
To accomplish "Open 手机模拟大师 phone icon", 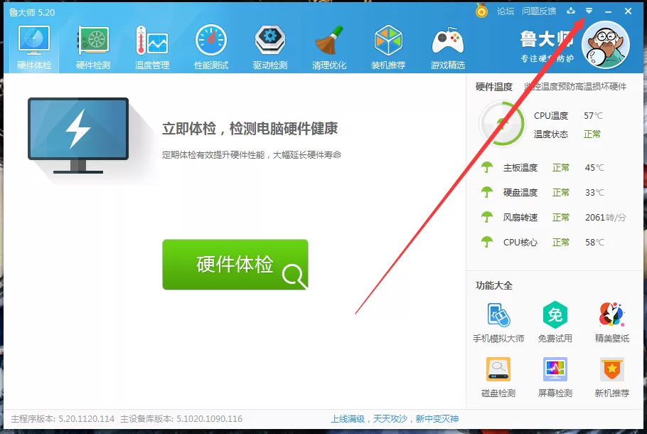I will 498,315.
